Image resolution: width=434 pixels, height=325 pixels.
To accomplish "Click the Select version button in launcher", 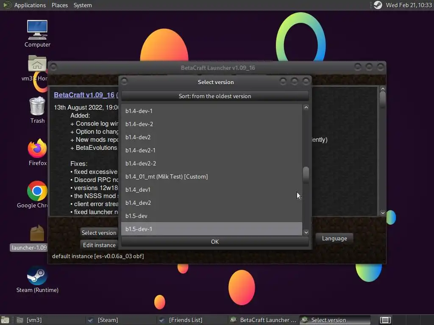I will point(99,233).
